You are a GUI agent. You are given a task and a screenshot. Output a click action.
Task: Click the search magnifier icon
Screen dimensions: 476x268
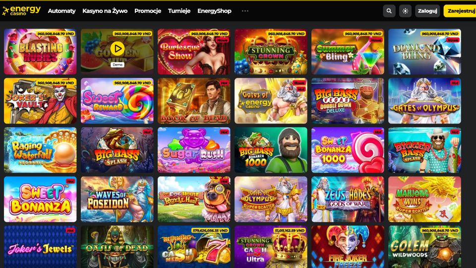[389, 11]
